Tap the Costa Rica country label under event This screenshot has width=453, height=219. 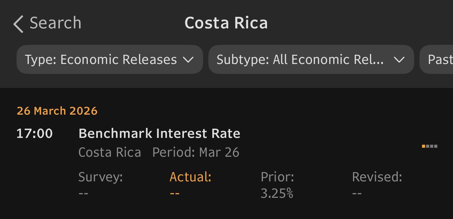click(109, 152)
